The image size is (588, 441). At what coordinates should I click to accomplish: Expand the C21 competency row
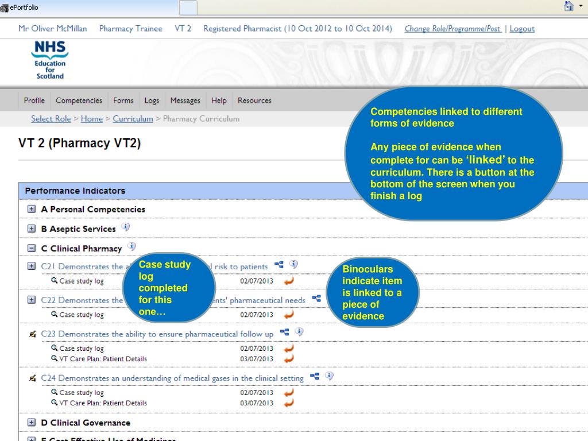[32, 266]
